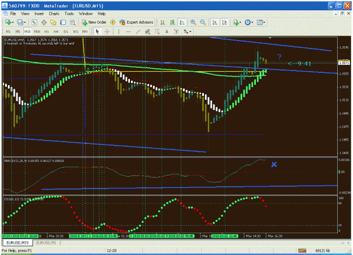Image resolution: width=353 pixels, height=255 pixels.
Task: Select the Text Label tool
Action: click(x=176, y=32)
